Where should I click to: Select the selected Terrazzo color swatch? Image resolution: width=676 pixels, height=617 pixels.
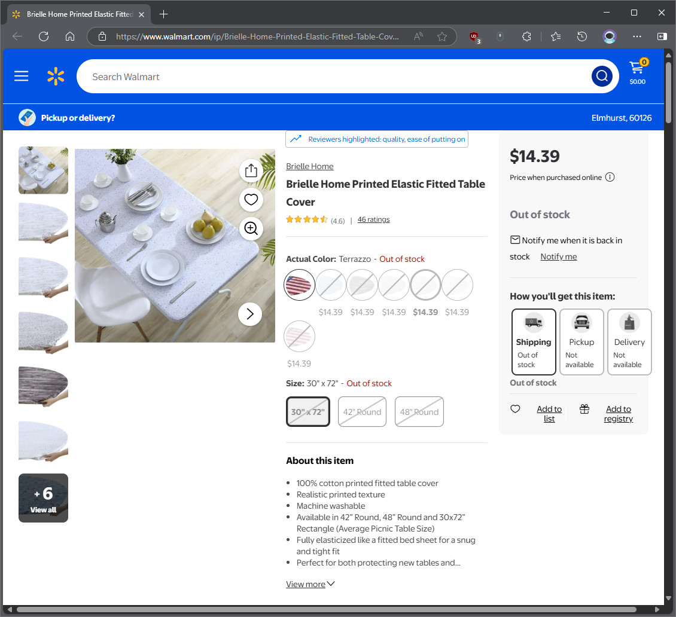(x=425, y=285)
